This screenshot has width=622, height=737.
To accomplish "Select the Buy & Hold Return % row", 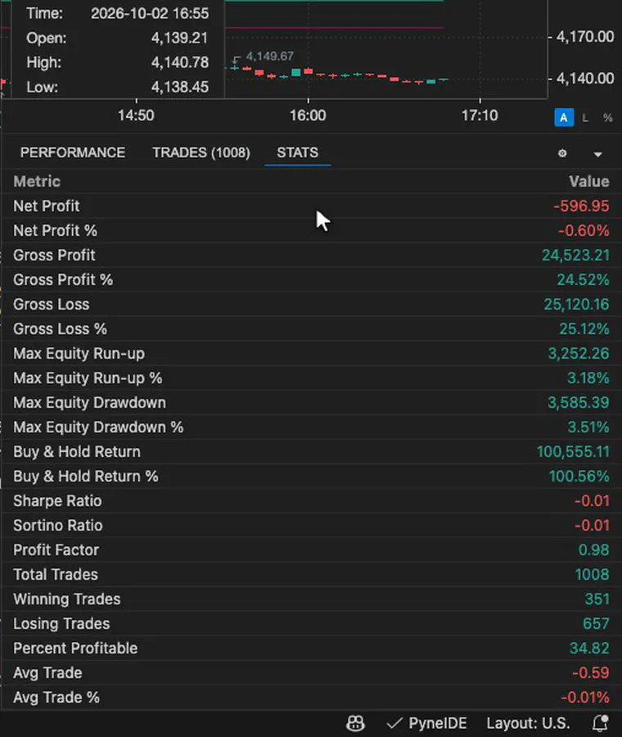I will click(x=311, y=476).
